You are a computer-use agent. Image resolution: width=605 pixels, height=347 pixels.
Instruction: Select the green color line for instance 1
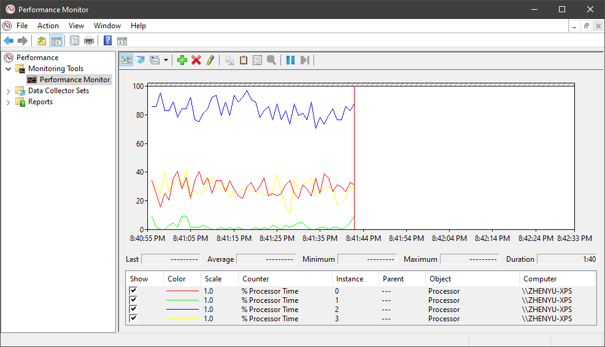click(182, 300)
